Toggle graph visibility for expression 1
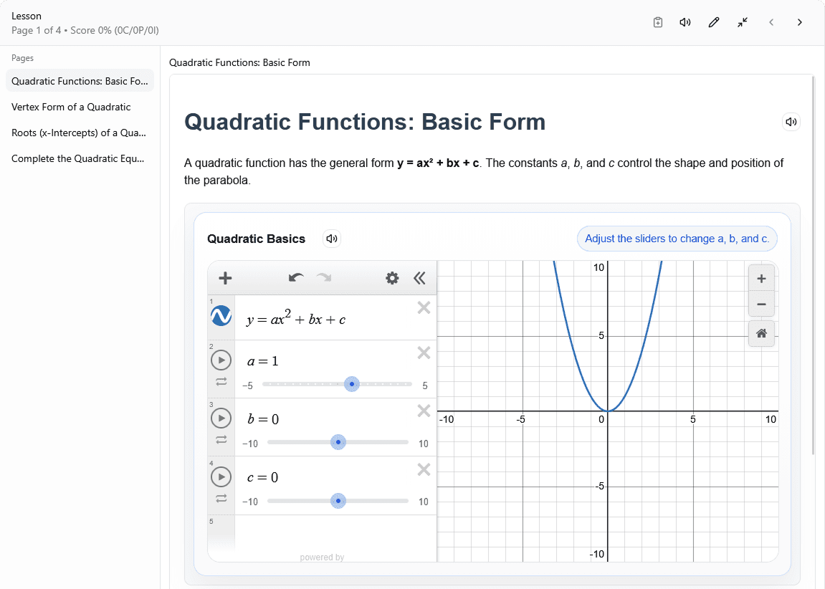 pyautogui.click(x=221, y=316)
